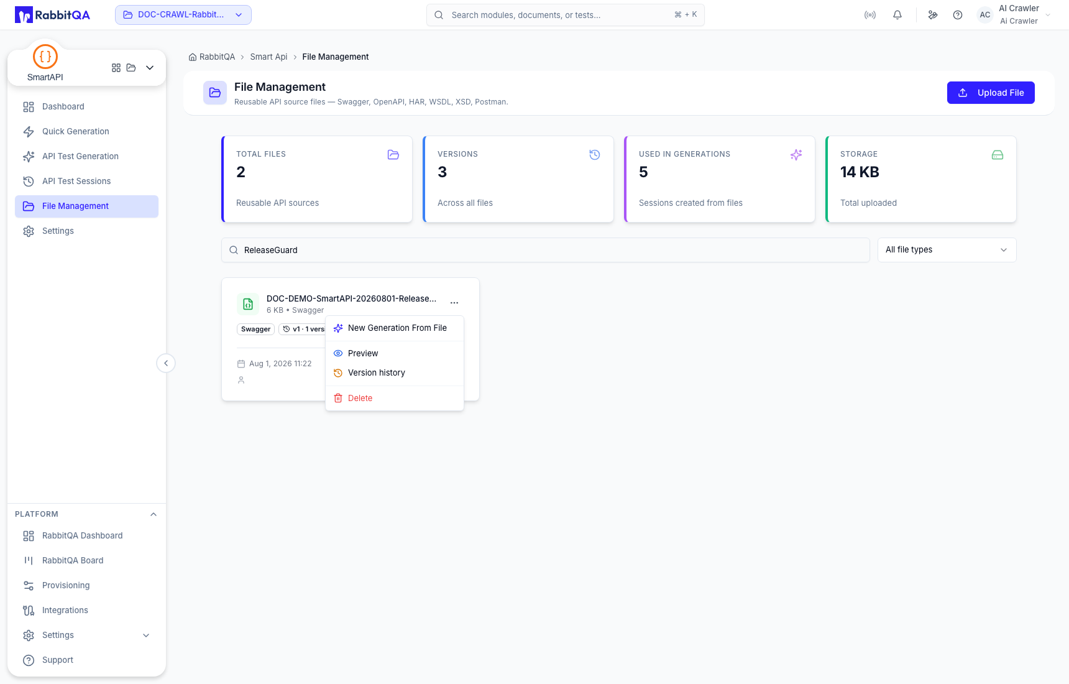Open the DOC-CRAWL-Rabbit project dropdown

183,15
